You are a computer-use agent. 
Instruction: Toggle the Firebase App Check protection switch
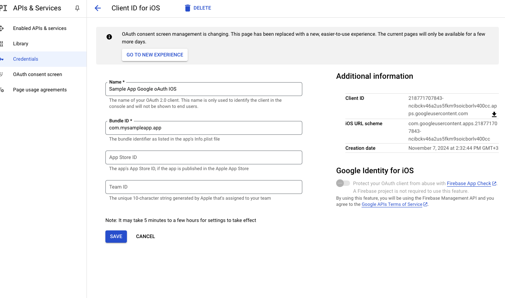tap(343, 183)
